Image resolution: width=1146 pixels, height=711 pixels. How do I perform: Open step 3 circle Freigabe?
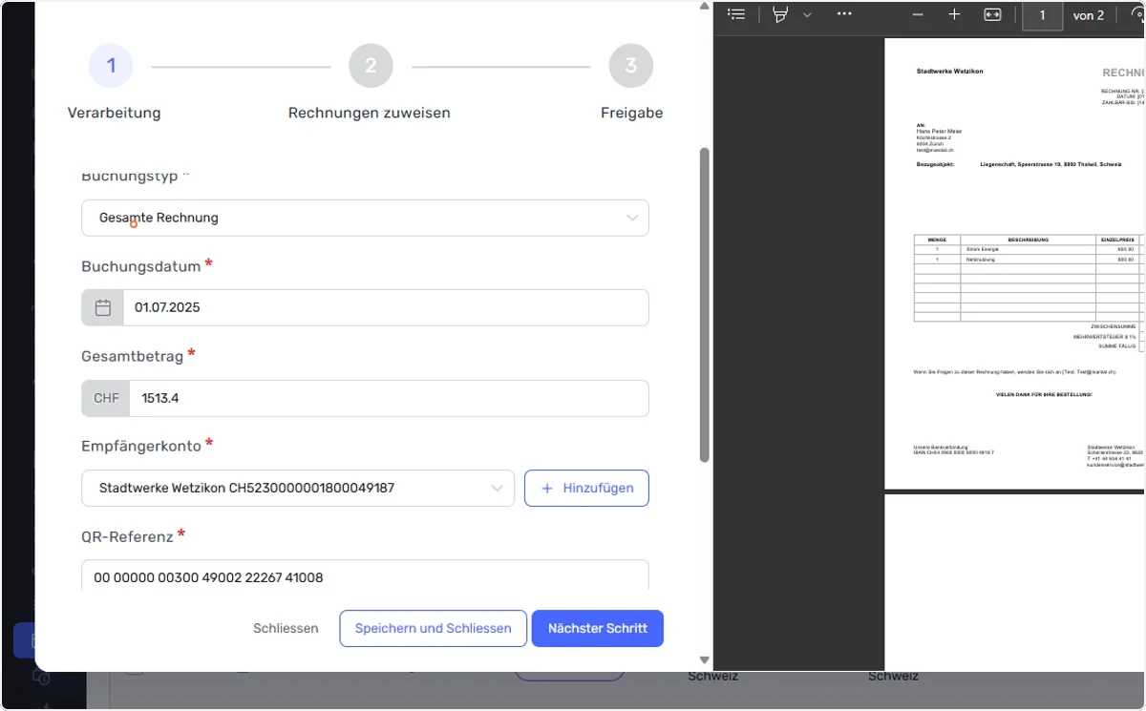click(631, 66)
